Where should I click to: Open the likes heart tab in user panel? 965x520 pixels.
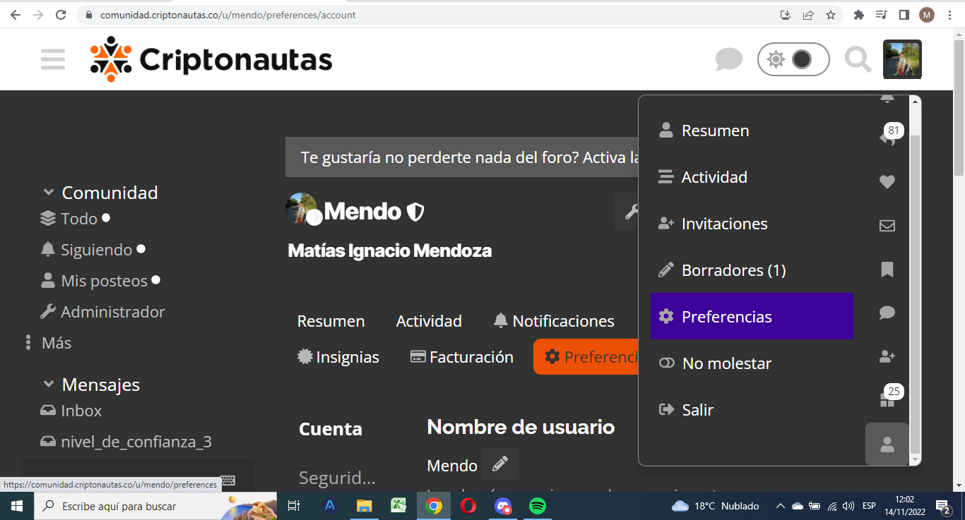point(887,182)
